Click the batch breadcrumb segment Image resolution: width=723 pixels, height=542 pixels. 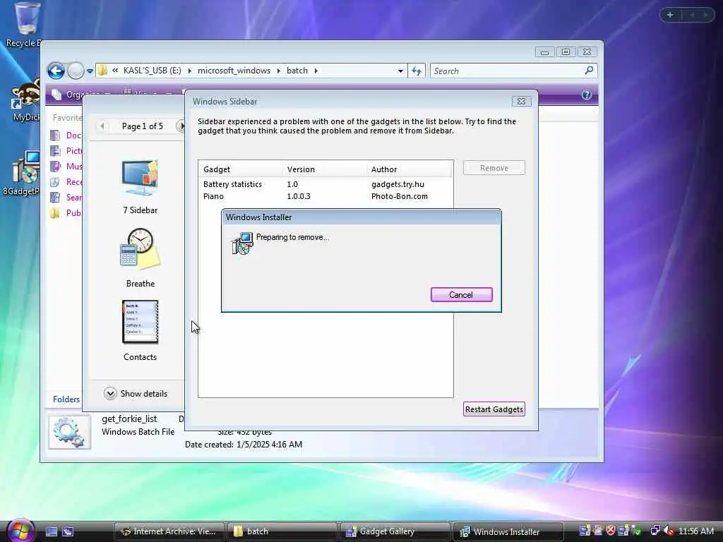297,71
